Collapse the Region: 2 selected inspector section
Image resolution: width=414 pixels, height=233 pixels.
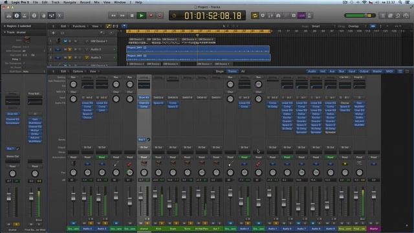tap(5, 26)
